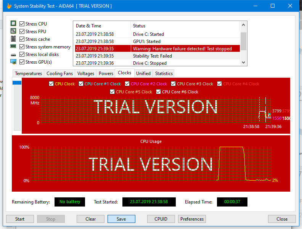Click the log list scroll up arrow
This screenshot has height=229, width=302.
click(x=243, y=25)
